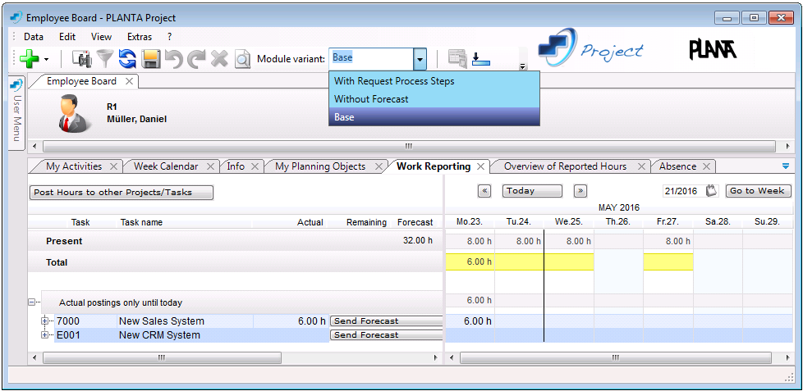803x391 pixels.
Task: Click the blue Refresh arrows icon
Action: pyautogui.click(x=127, y=59)
